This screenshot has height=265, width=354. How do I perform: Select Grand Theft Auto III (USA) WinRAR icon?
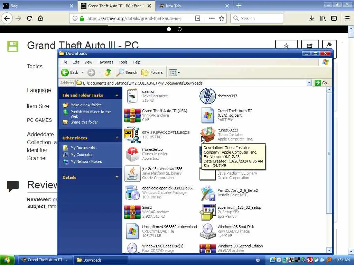pyautogui.click(x=132, y=115)
